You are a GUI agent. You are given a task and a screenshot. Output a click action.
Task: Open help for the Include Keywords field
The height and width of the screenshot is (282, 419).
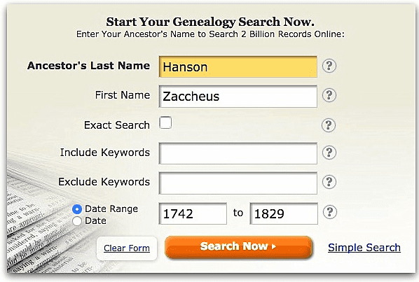(x=329, y=153)
